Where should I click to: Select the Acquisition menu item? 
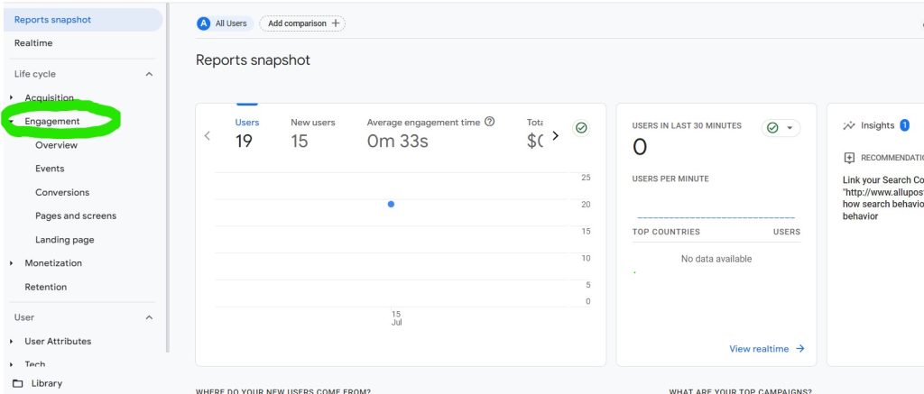[x=49, y=97]
